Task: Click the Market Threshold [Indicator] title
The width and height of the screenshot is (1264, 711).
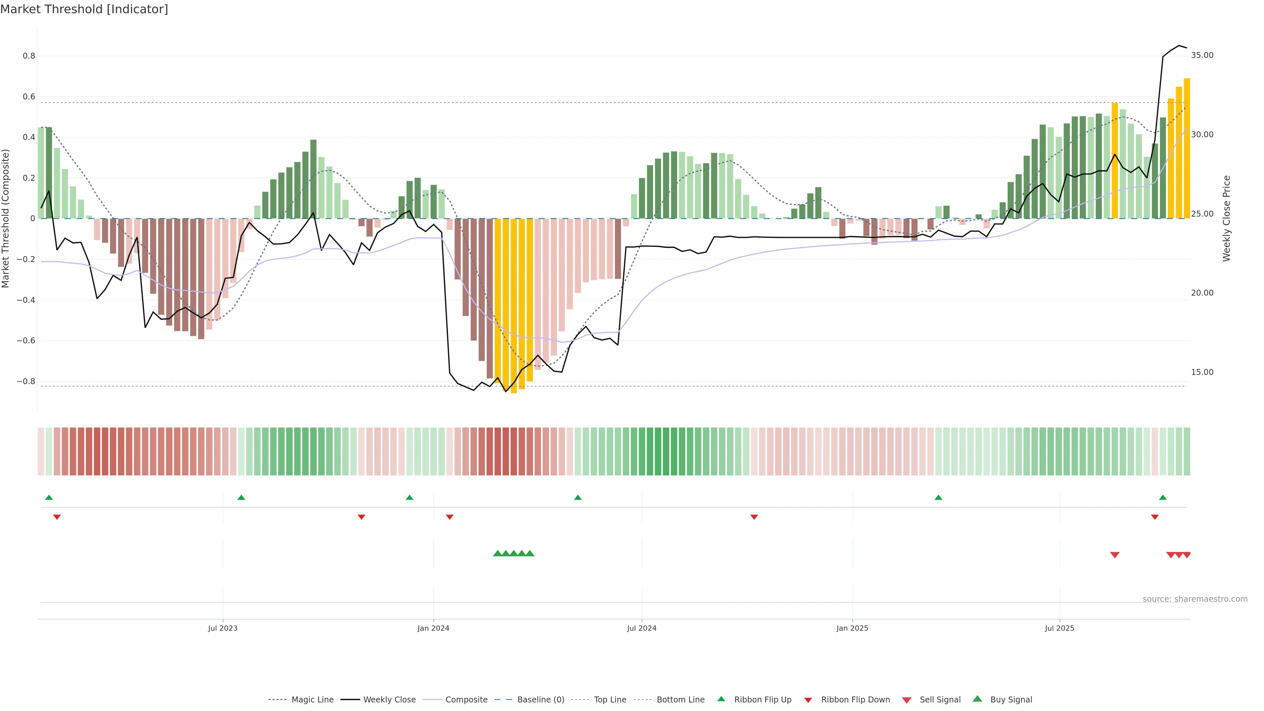Action: (x=84, y=9)
